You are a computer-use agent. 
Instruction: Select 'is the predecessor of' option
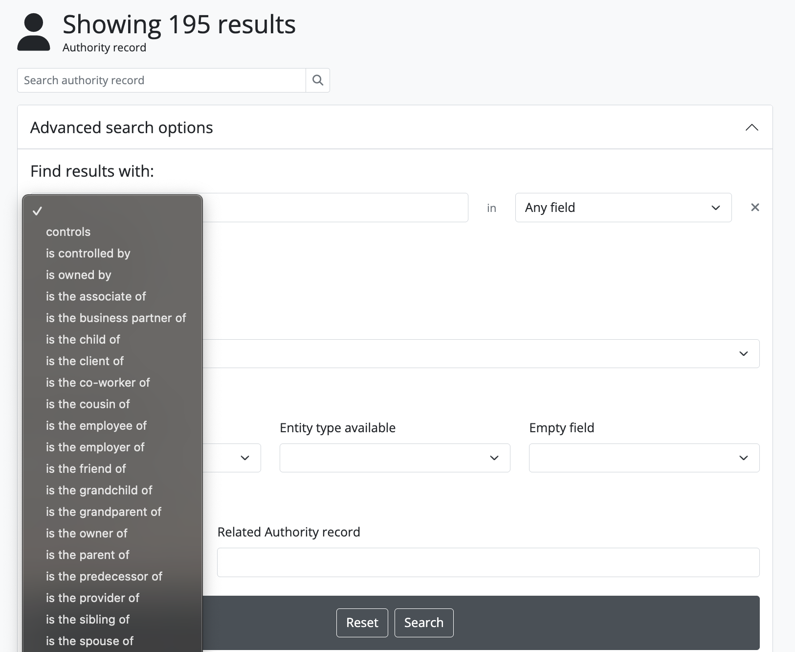pos(104,577)
